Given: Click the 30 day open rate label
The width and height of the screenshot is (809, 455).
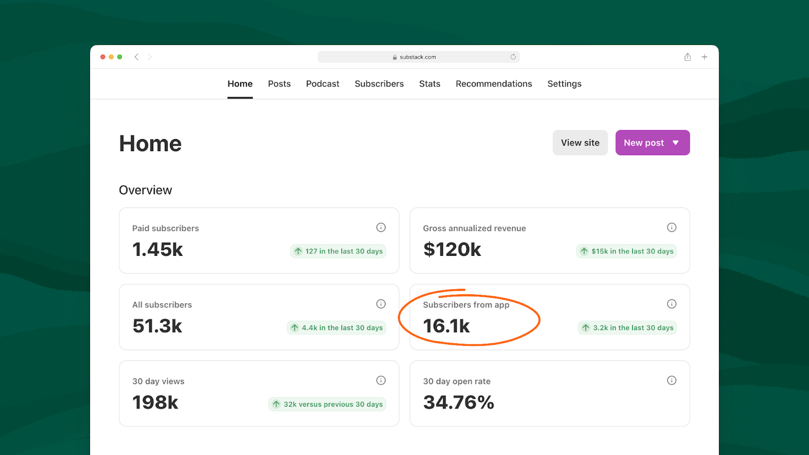Looking at the screenshot, I should pyautogui.click(x=457, y=381).
